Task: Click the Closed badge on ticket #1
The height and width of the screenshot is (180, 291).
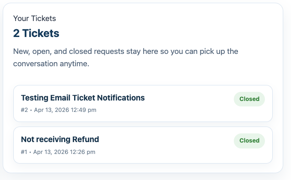Action: tap(249, 141)
